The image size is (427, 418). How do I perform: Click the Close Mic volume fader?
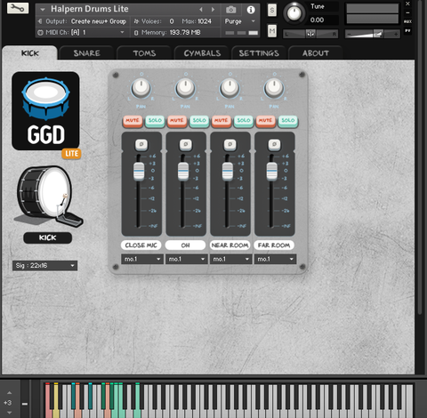point(139,172)
